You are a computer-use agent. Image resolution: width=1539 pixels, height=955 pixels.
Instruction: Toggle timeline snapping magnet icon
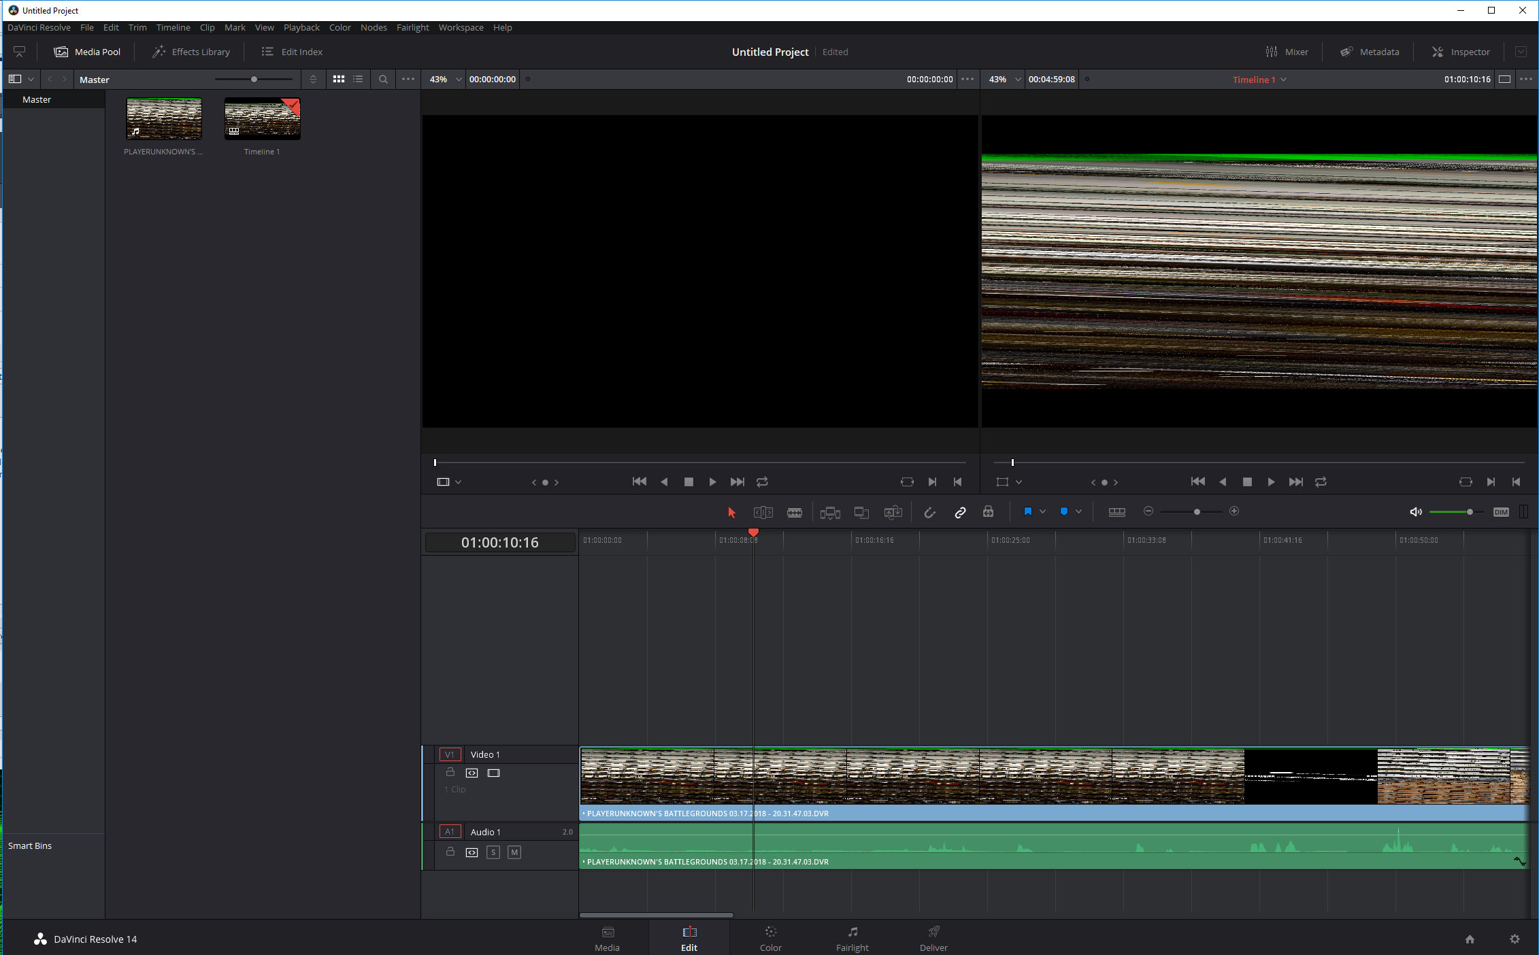pyautogui.click(x=929, y=512)
